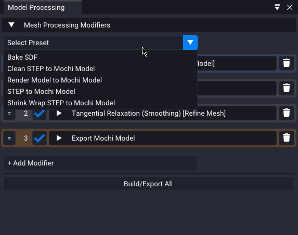The width and height of the screenshot is (298, 235).
Task: Delete the Tangential Relaxation modifier
Action: 287,113
